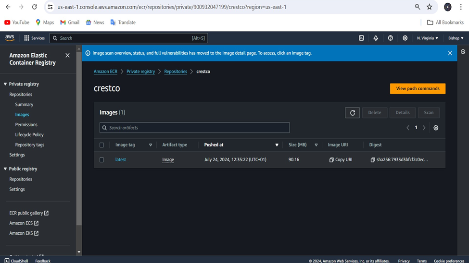Open table preferences gear icon

[436, 128]
